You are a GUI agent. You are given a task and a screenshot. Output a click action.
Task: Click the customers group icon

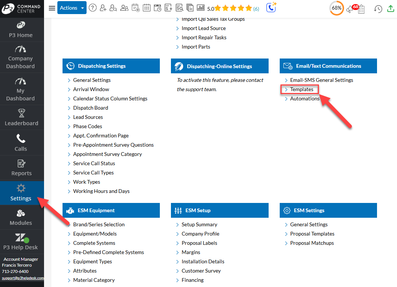pyautogui.click(x=124, y=8)
